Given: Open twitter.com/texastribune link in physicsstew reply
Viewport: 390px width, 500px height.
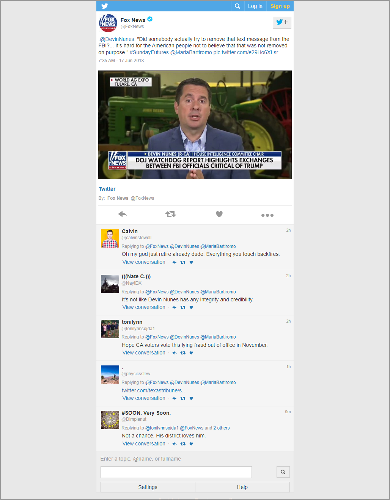Looking at the screenshot, I should coord(154,390).
